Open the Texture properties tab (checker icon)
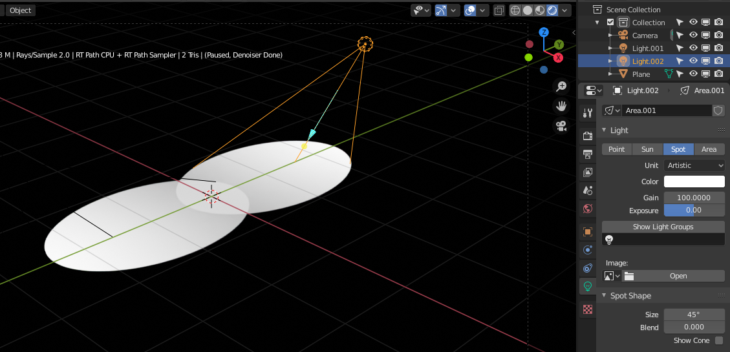This screenshot has width=730, height=352. click(587, 309)
